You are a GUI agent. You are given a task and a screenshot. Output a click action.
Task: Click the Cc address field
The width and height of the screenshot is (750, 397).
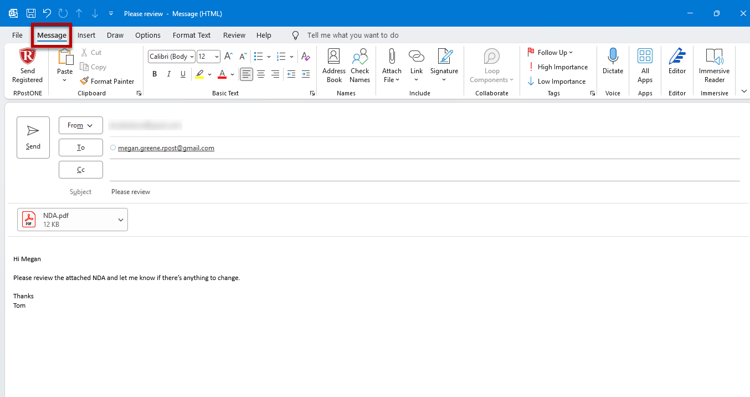425,170
